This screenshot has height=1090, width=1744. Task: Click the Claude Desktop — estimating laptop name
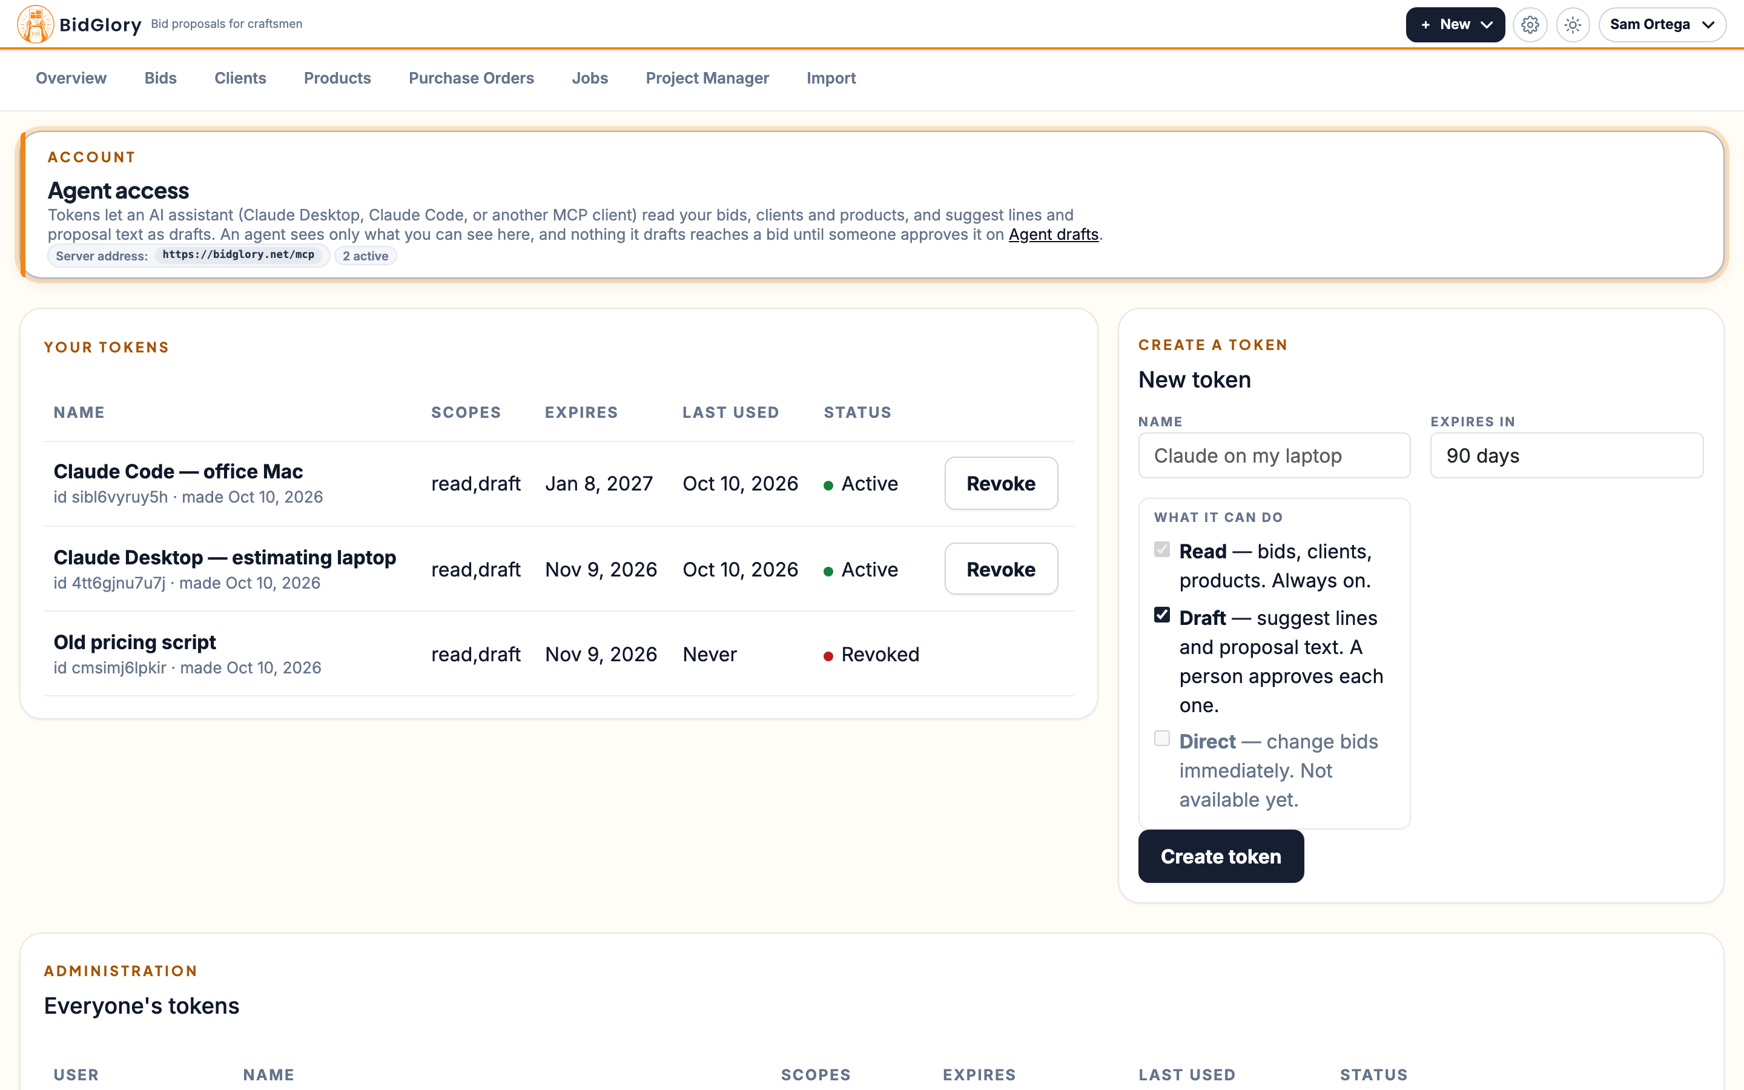pos(225,557)
